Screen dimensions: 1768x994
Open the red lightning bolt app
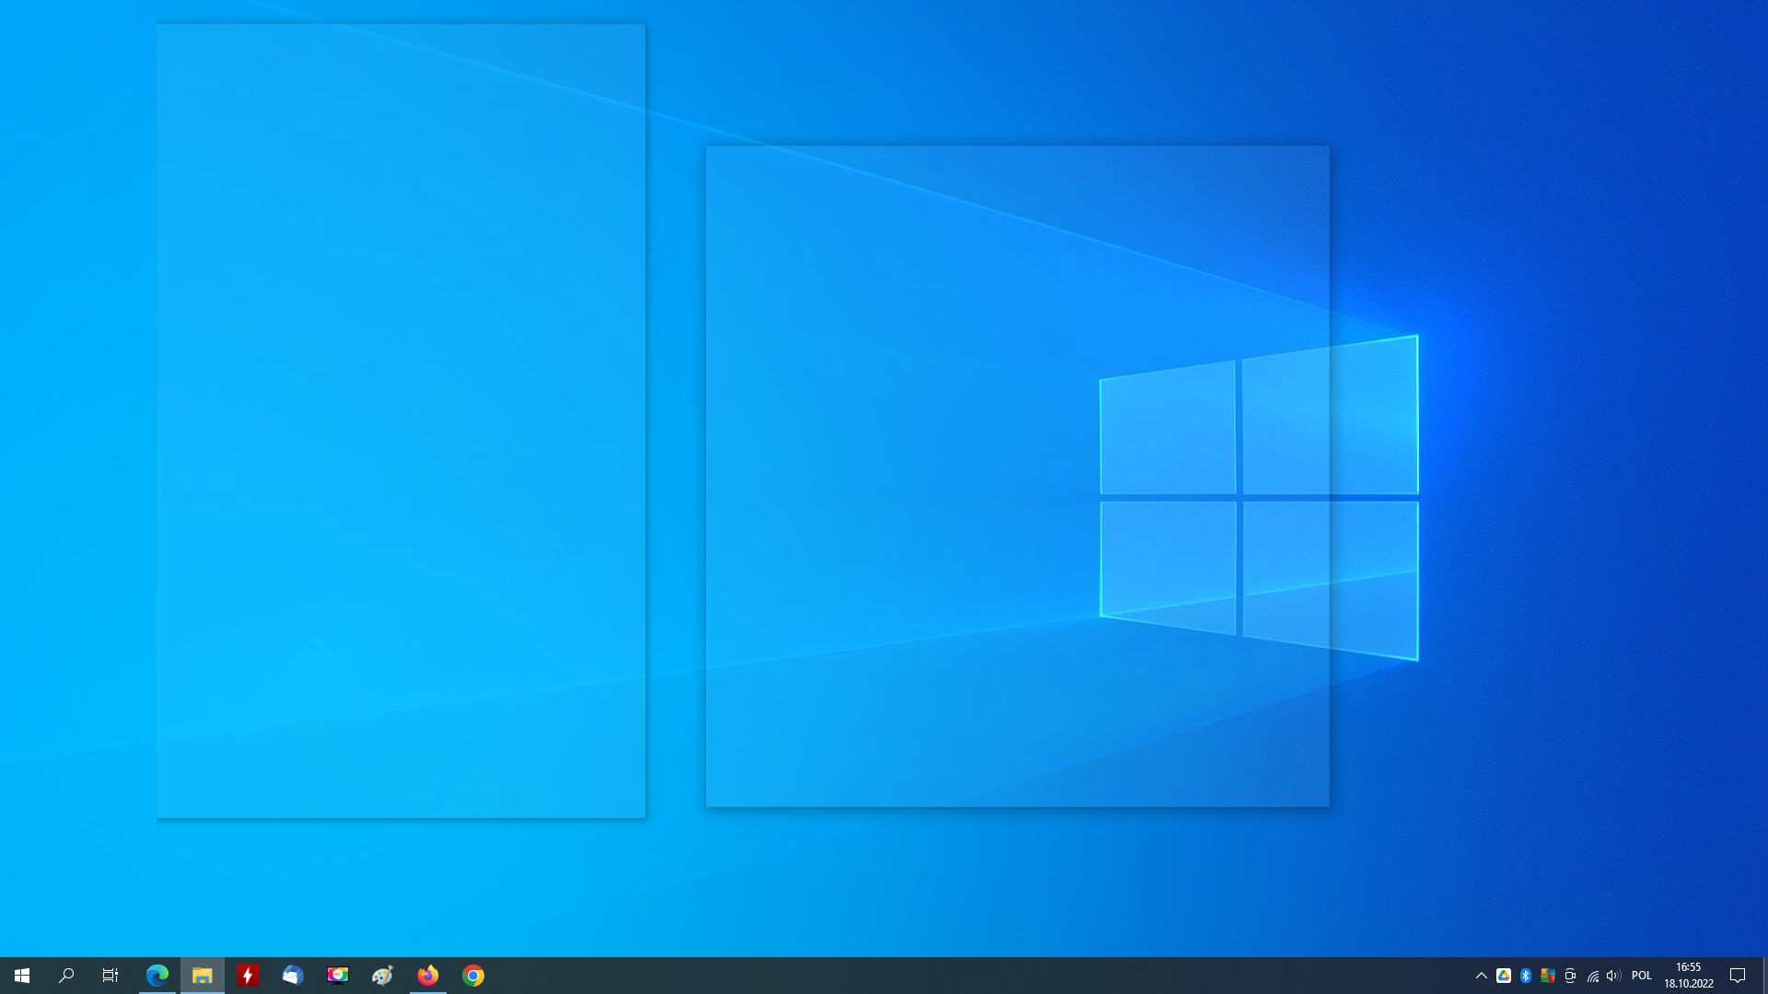coord(248,976)
